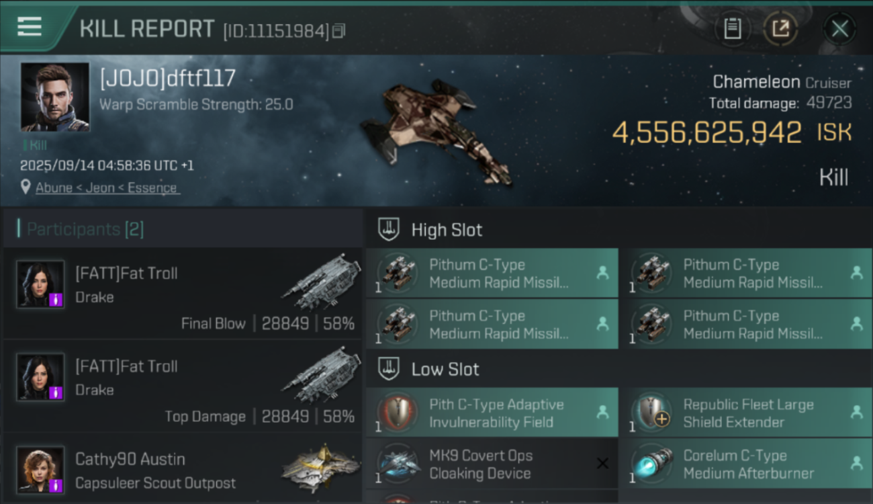Select the Final Blow Fat Troll entry
873x504 pixels.
pos(183,293)
